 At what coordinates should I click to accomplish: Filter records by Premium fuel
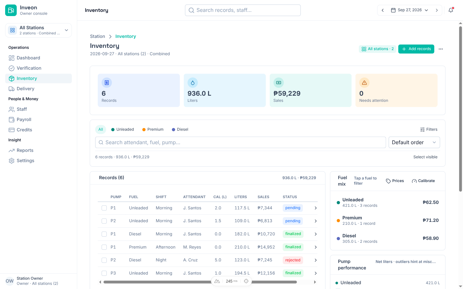coord(153,129)
